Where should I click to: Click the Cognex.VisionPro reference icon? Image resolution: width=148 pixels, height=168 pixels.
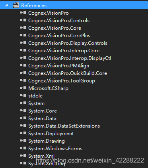(x=23, y=13)
